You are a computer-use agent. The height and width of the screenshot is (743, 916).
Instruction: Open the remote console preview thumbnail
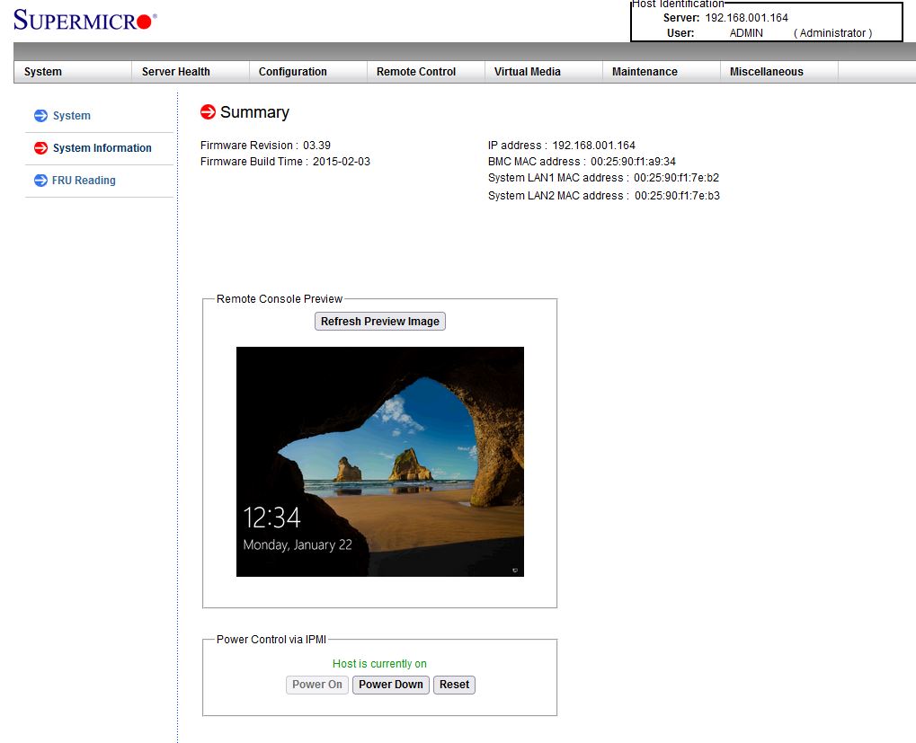click(x=379, y=462)
